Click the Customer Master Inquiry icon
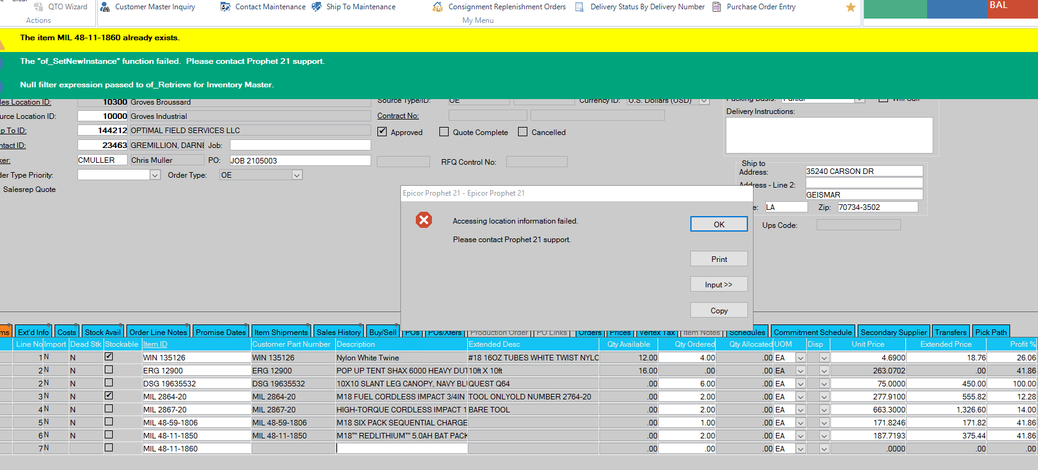Screen dimensions: 1038x470 [x=105, y=7]
